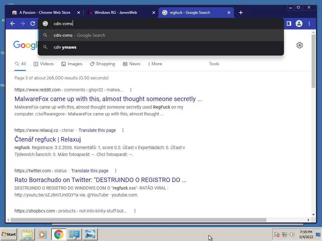Open the Čtenář regfuck | Relaxuj link

(48, 139)
